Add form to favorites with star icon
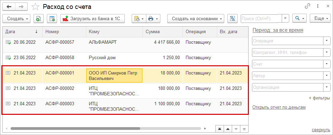The width and height of the screenshot is (333, 135). coord(35,7)
